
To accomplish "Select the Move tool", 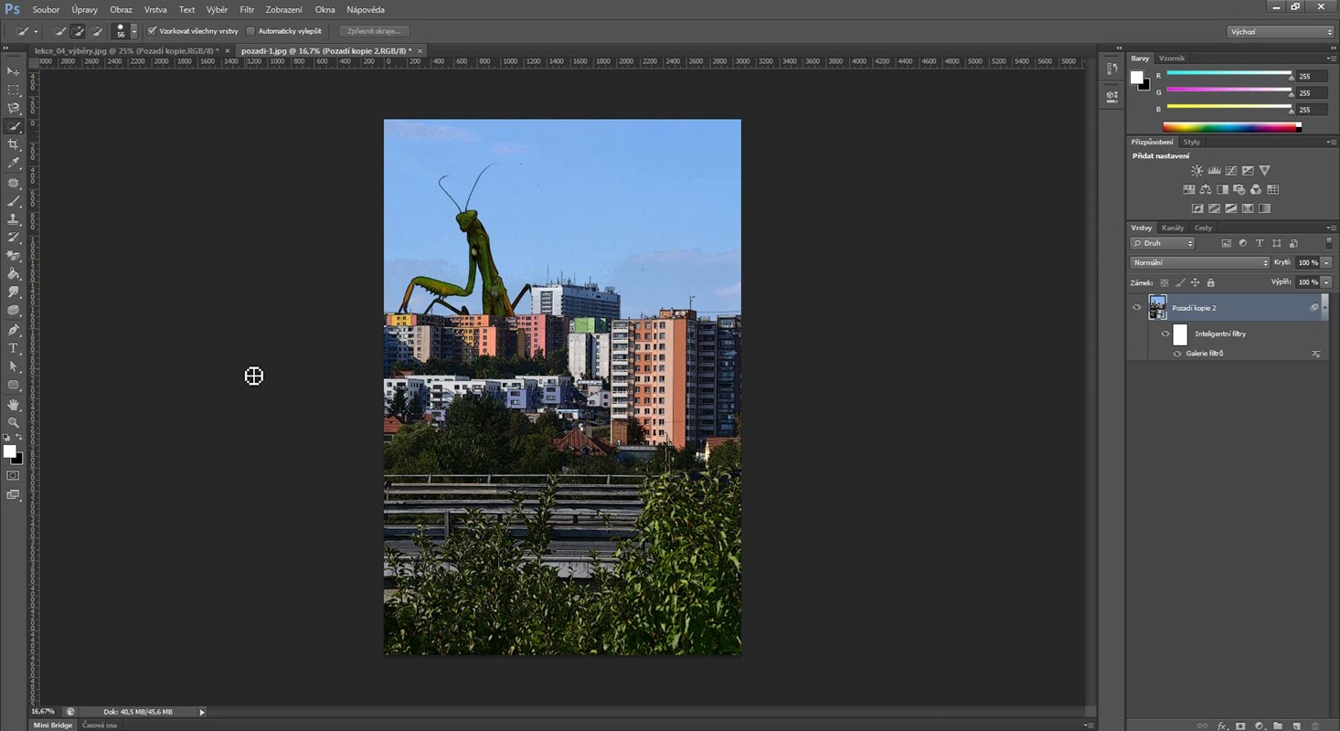I will pos(14,71).
